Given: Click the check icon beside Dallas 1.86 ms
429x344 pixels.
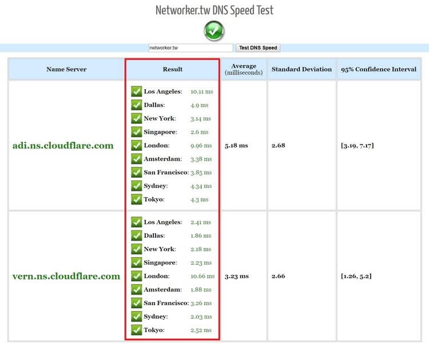Looking at the screenshot, I should [x=137, y=235].
